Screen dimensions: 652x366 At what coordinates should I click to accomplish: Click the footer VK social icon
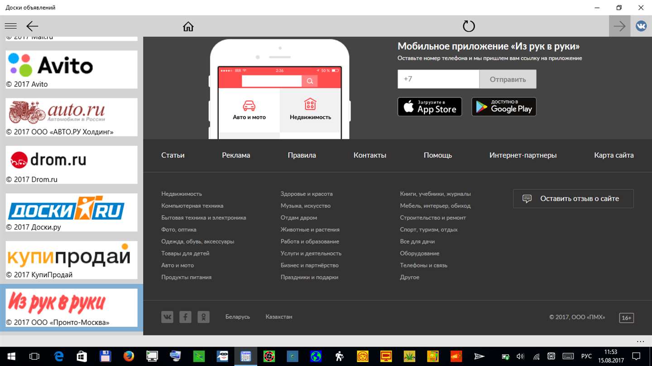[167, 317]
